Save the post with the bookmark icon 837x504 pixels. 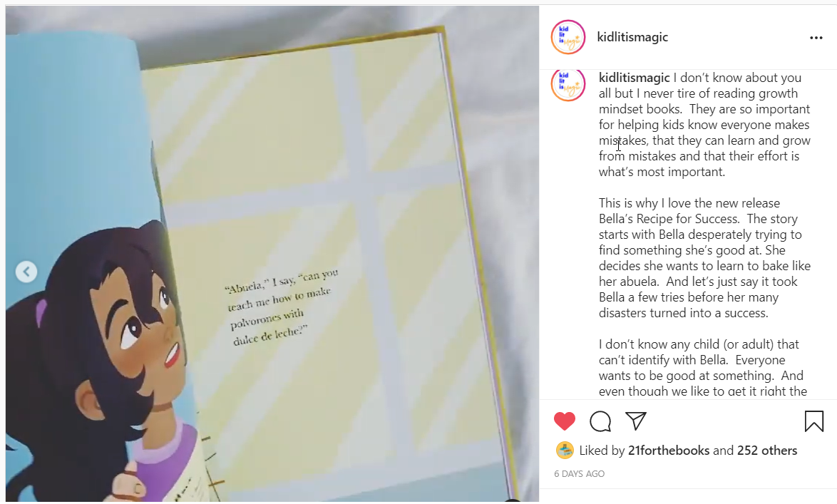pos(814,421)
